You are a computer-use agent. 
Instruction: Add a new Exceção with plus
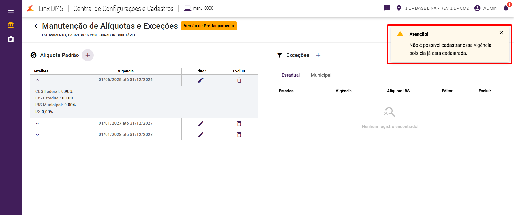tap(318, 55)
